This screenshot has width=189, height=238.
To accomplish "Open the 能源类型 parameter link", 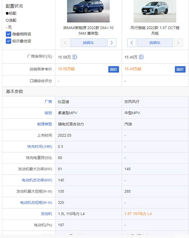I will [x=45, y=124].
